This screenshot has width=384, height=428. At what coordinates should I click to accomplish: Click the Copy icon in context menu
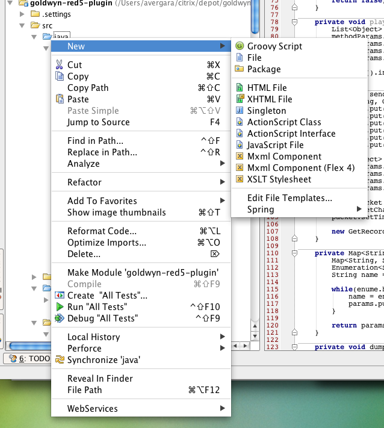pyautogui.click(x=60, y=76)
